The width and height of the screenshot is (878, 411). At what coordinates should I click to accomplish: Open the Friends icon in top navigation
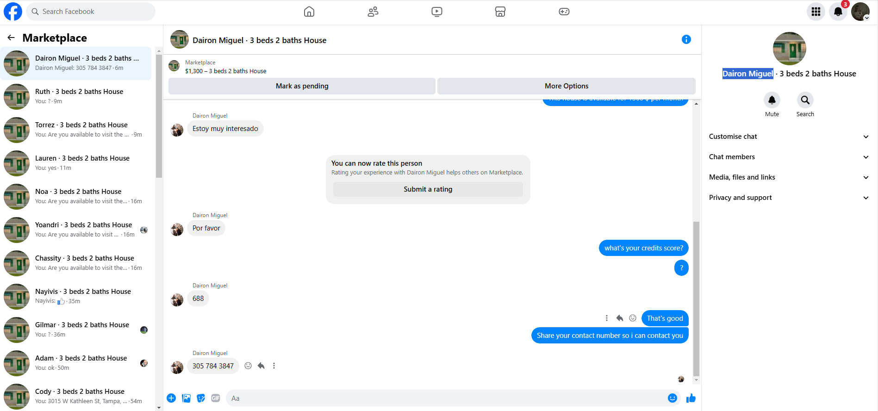pyautogui.click(x=373, y=12)
